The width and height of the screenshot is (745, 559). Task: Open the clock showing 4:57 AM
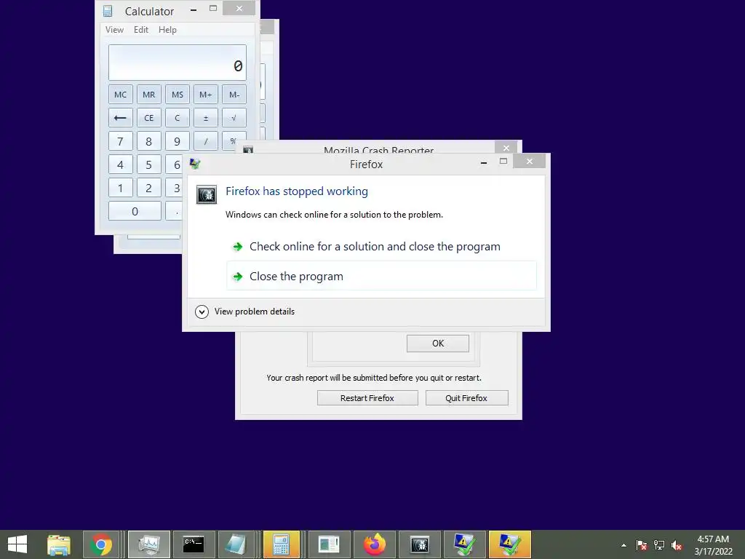point(713,545)
